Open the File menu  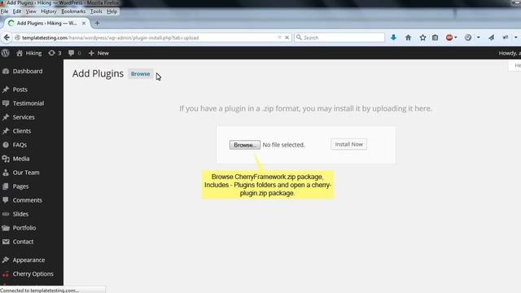pos(4,11)
